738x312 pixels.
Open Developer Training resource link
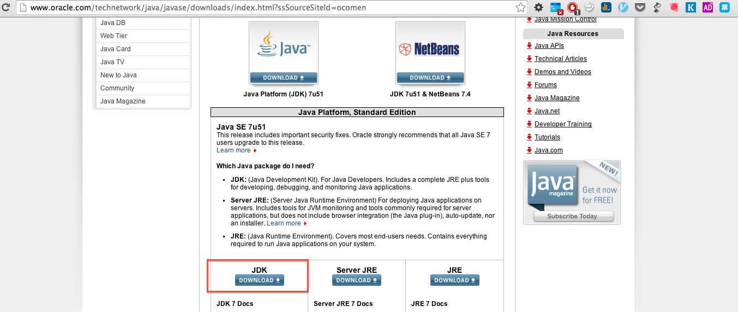563,124
